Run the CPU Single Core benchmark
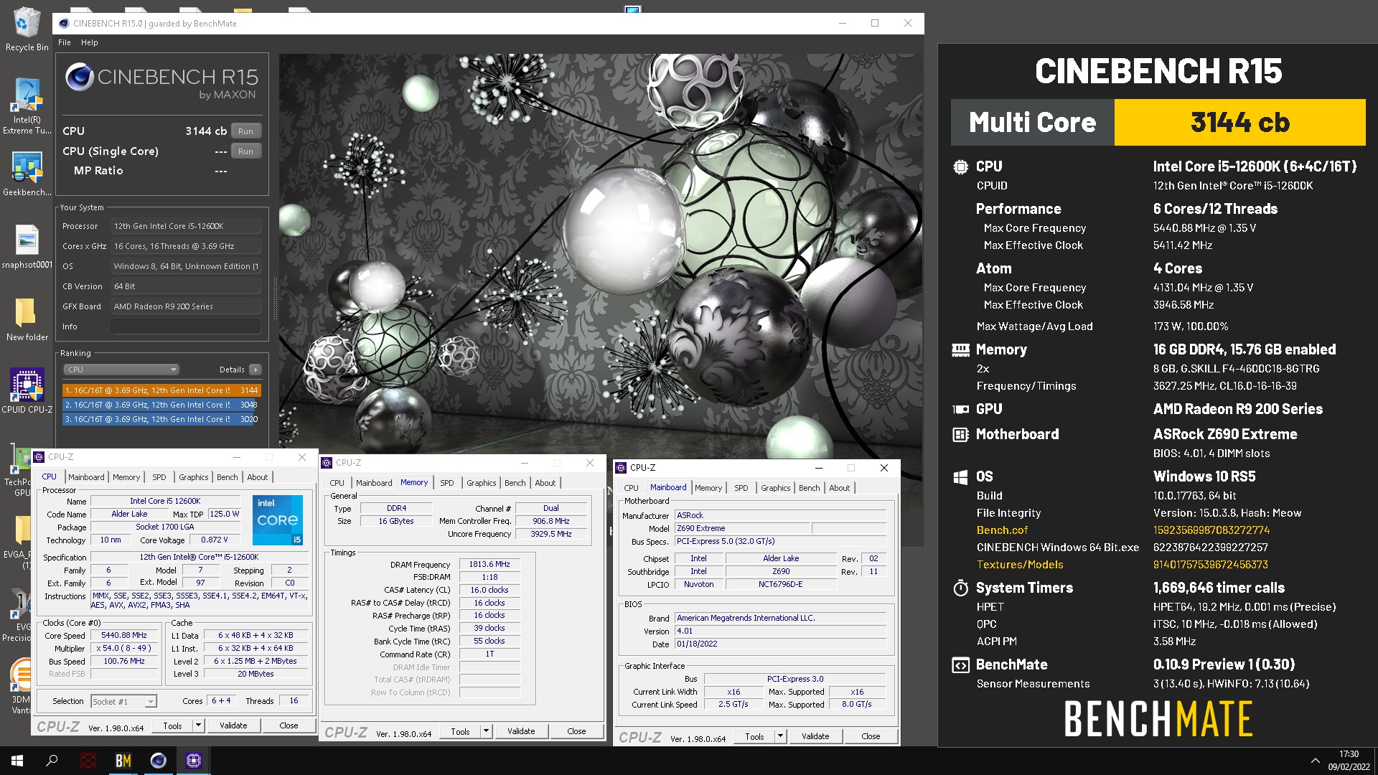 [245, 151]
